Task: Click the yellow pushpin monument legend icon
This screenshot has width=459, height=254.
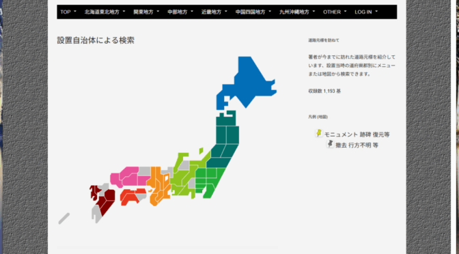Action: tap(319, 133)
